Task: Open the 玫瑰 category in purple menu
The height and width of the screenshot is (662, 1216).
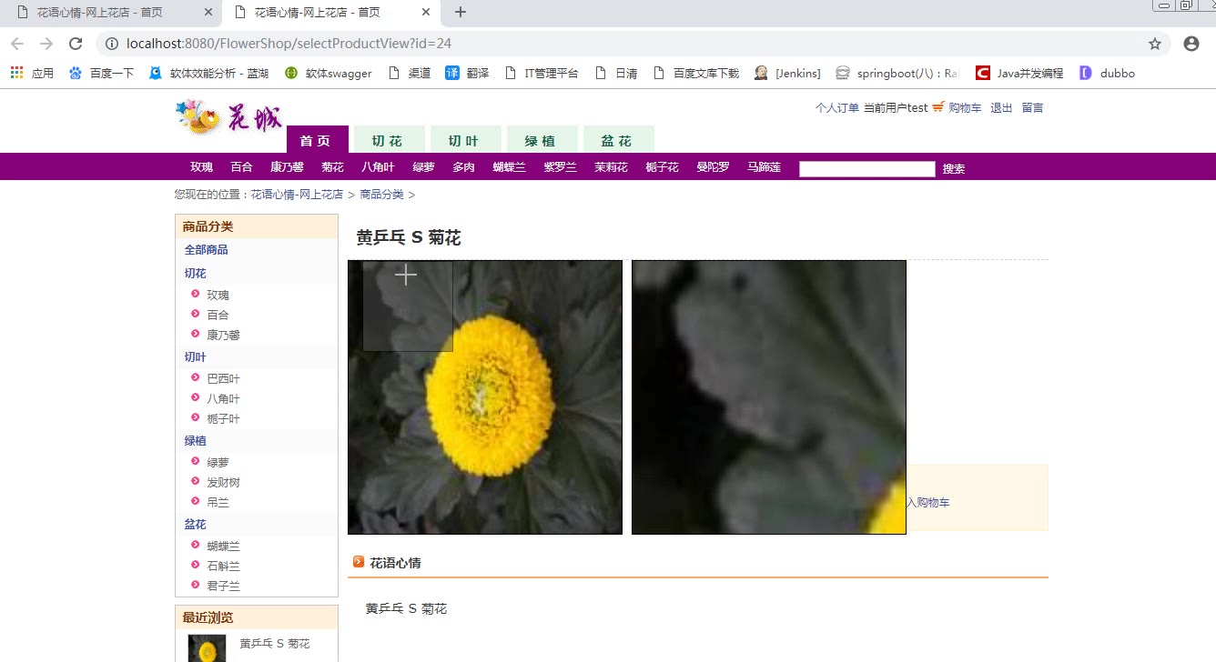Action: point(201,167)
